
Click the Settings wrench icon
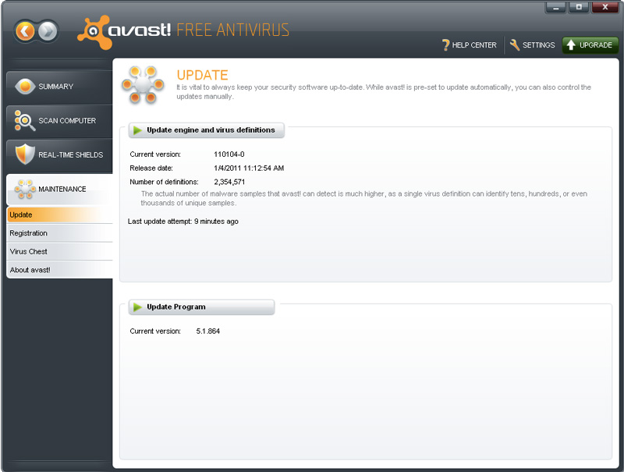515,45
